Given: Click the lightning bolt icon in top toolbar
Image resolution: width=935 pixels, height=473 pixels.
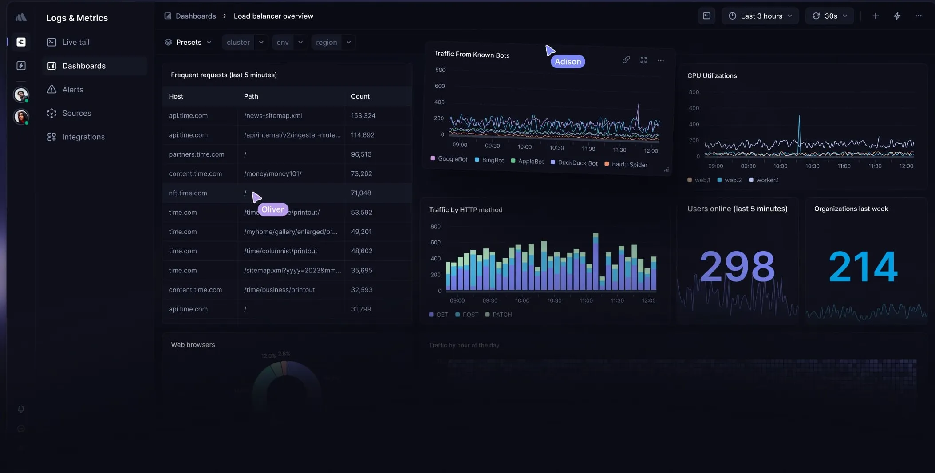Looking at the screenshot, I should (897, 16).
